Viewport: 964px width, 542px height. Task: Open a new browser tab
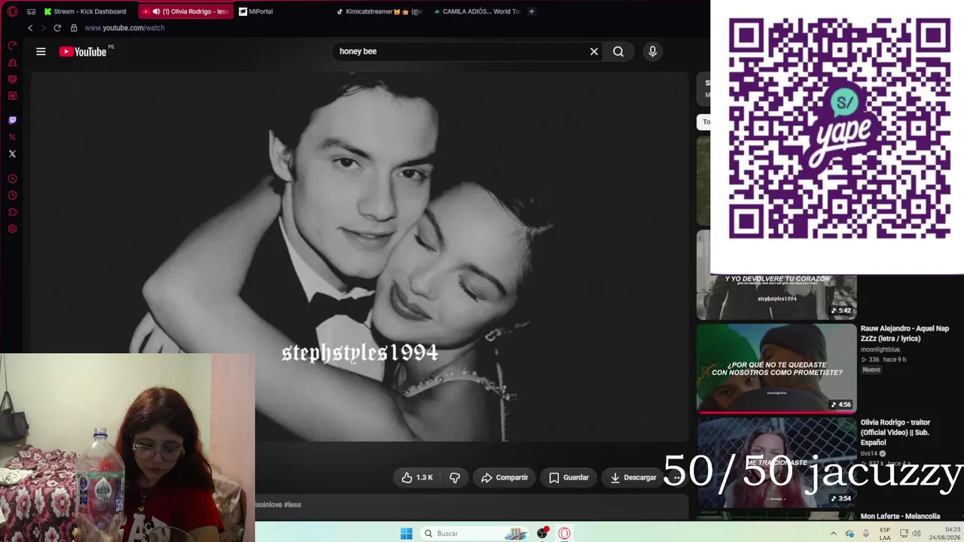(531, 11)
